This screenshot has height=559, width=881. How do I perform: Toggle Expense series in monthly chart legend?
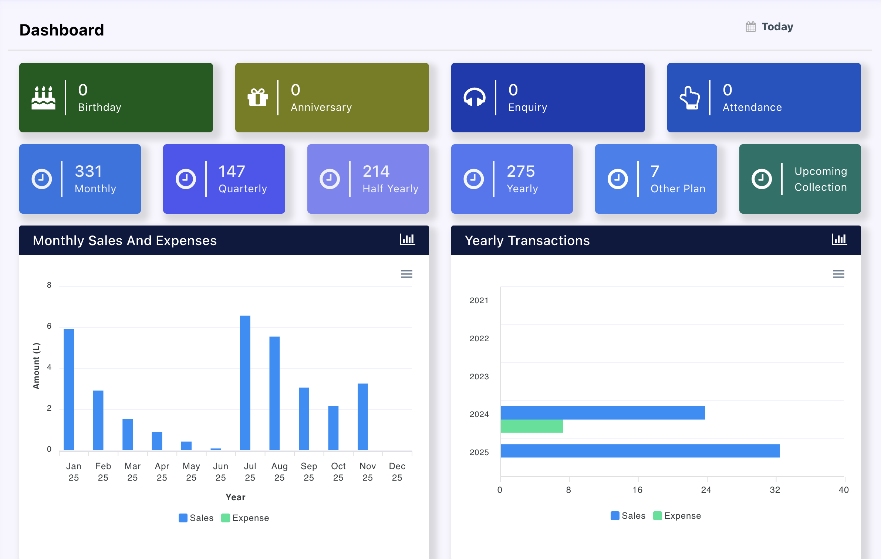246,518
